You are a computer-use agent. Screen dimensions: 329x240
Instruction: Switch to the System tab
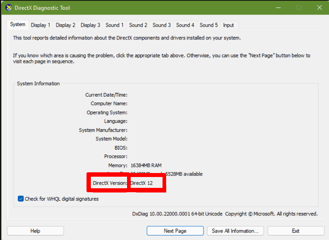tap(17, 25)
